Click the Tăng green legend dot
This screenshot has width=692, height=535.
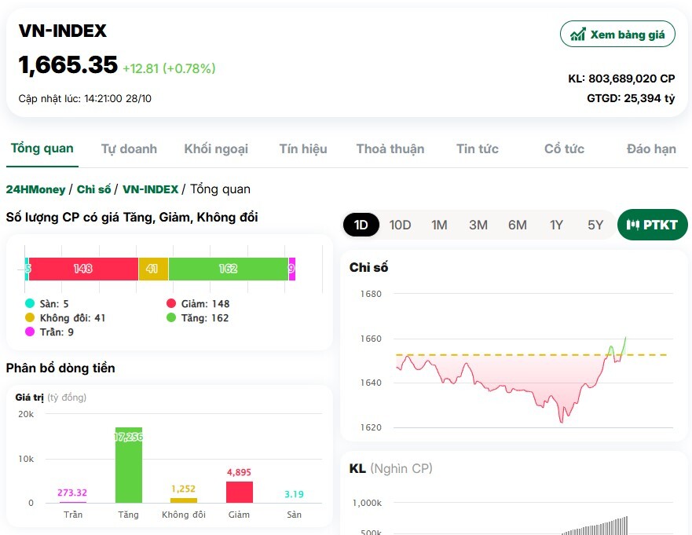[171, 317]
